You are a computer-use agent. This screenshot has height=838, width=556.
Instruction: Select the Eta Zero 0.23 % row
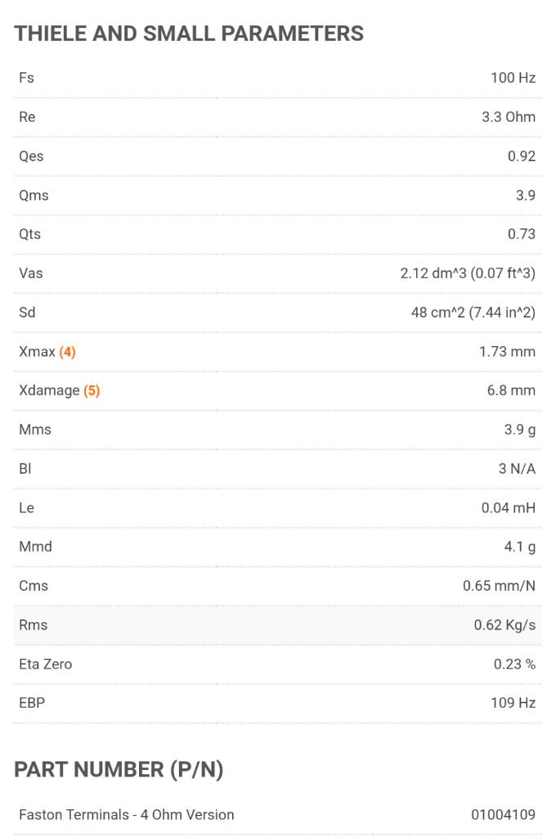coord(277,664)
